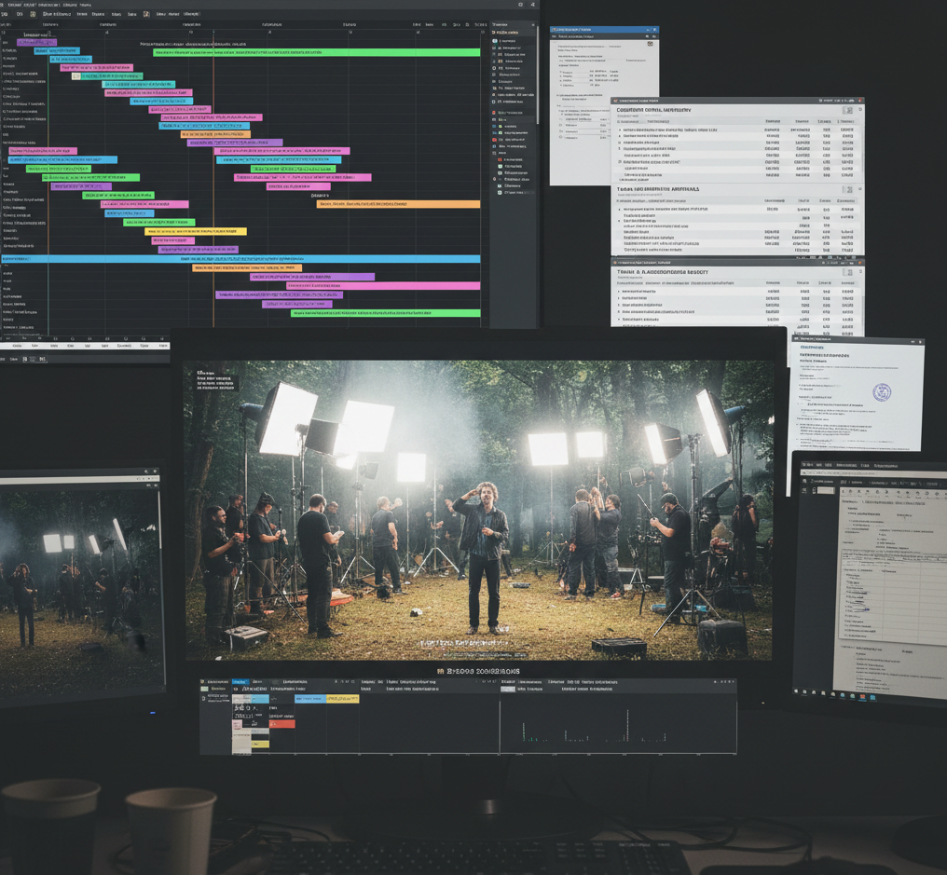Click the orange icon in the Gantt top toolbar
This screenshot has height=875, width=947.
146,14
